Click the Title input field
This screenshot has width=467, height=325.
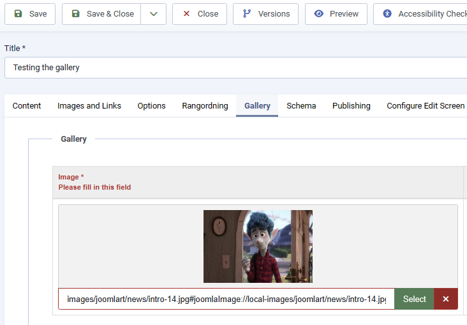(235, 68)
